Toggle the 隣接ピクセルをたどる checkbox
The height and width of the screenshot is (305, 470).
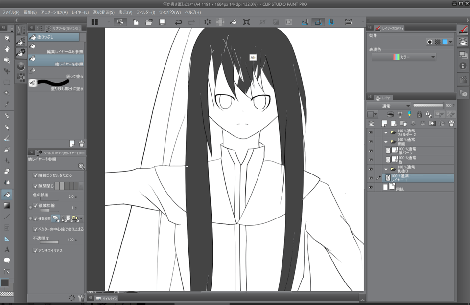pos(35,175)
